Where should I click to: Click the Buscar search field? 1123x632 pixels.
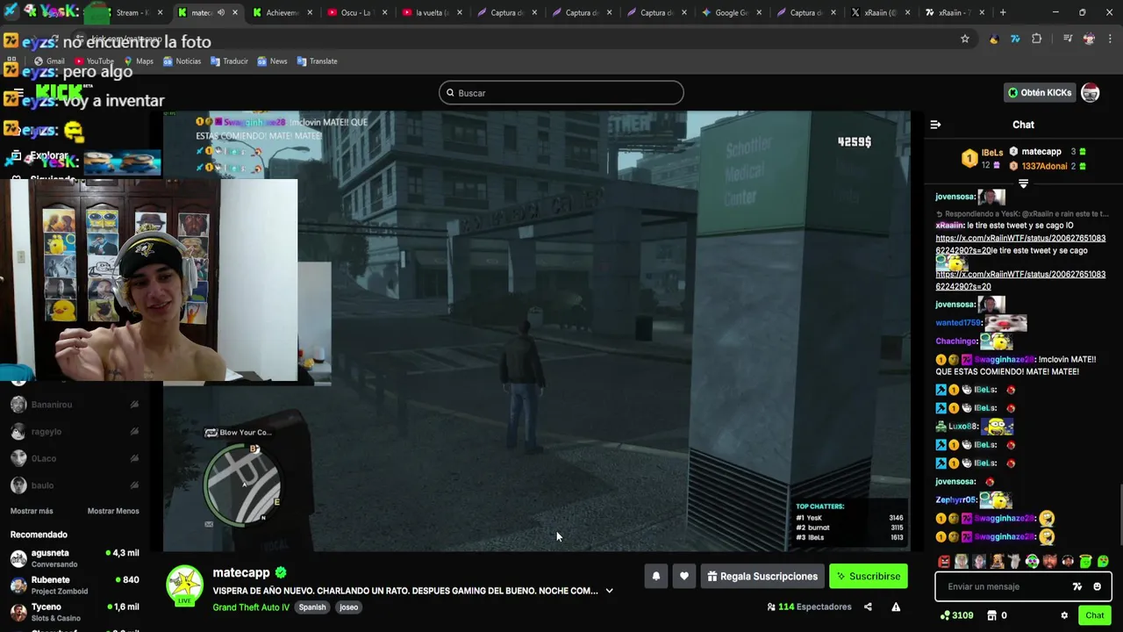(561, 93)
